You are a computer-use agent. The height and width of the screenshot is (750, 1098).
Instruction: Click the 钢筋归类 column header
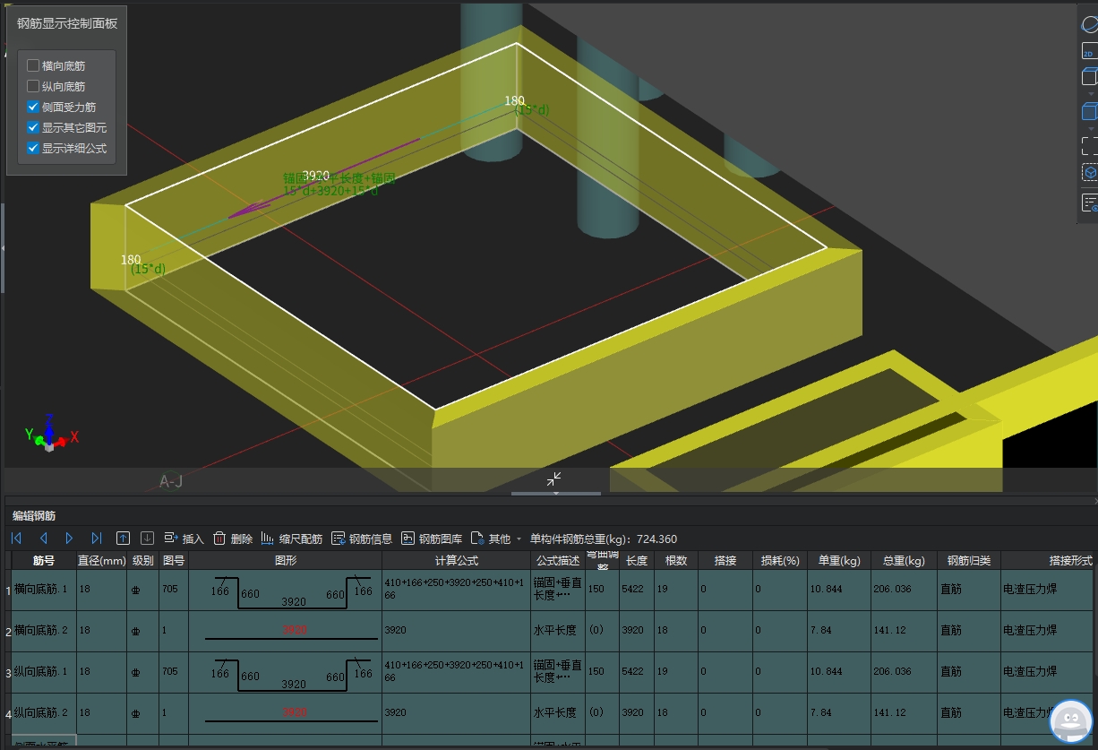tap(968, 561)
